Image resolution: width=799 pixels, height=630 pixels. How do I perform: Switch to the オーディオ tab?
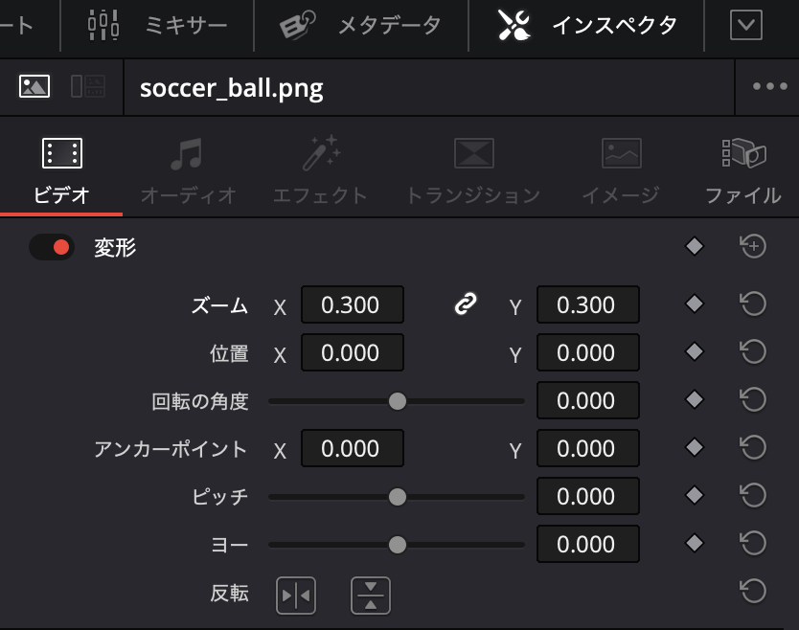click(x=188, y=170)
